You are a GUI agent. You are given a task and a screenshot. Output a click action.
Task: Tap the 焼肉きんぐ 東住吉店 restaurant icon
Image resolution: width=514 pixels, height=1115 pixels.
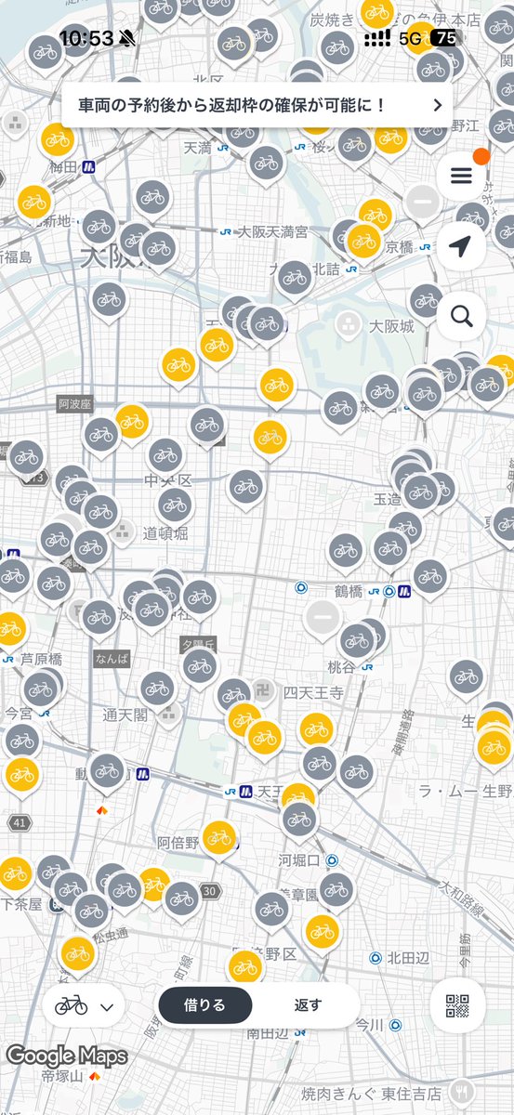[x=463, y=1092]
